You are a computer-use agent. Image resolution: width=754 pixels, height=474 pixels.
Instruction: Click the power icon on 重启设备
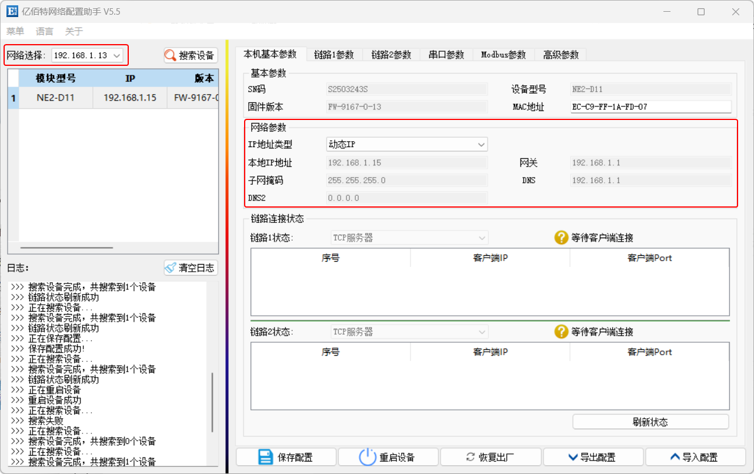click(368, 457)
